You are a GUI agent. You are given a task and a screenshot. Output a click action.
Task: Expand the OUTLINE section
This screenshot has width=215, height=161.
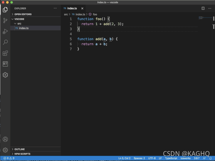point(36,149)
